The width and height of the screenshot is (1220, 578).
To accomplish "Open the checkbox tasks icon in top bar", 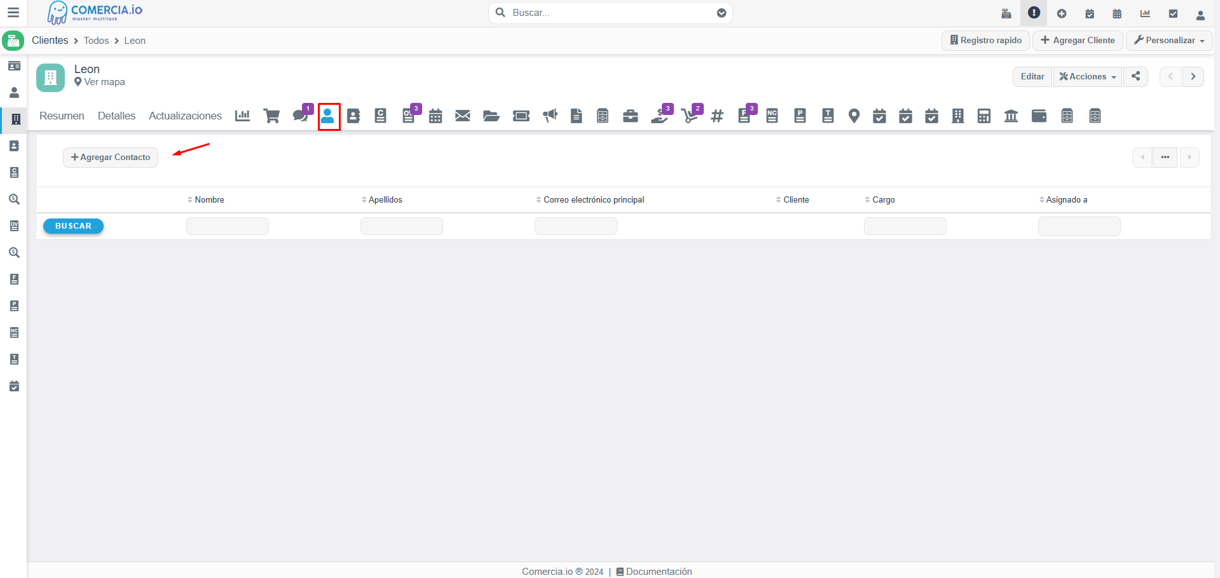I will pos(1173,13).
